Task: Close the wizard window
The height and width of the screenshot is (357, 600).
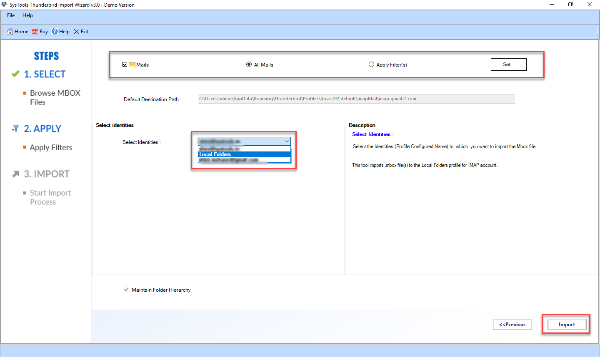Action: click(x=590, y=5)
